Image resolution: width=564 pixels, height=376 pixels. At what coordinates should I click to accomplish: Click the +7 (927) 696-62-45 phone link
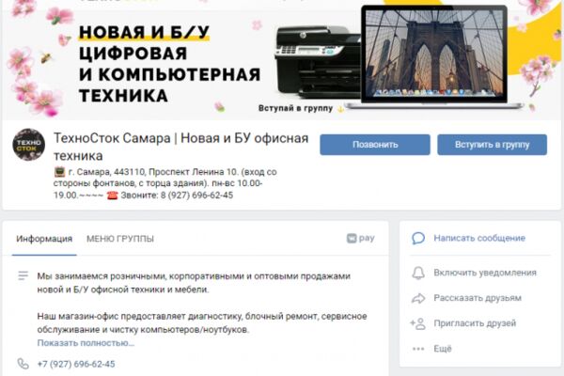coord(76,364)
